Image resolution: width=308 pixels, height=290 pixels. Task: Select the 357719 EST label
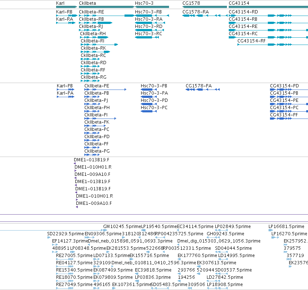(x=295, y=256)
